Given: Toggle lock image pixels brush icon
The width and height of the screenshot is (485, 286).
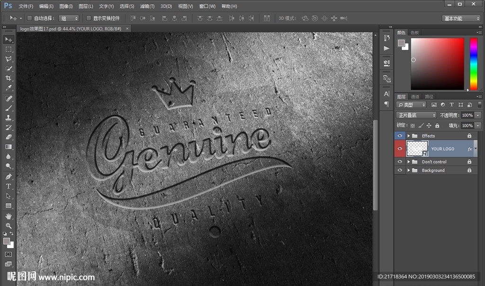Looking at the screenshot, I should click(x=421, y=125).
